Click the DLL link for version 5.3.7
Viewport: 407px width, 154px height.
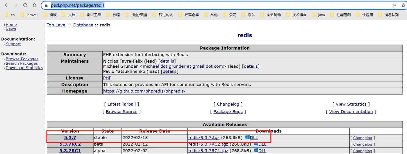pyautogui.click(x=254, y=137)
